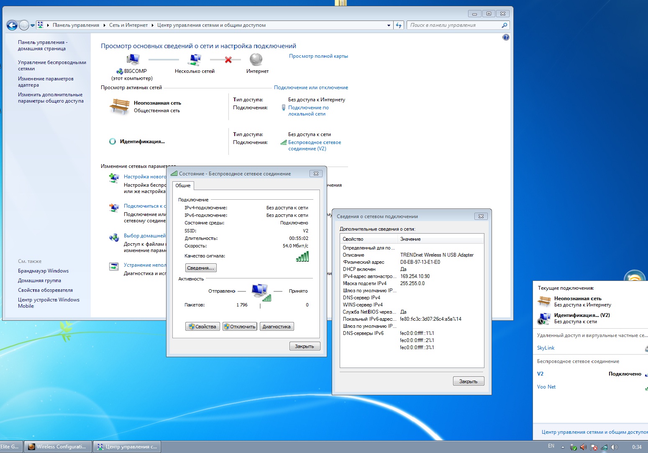Open Просмотр полной карты link
The height and width of the screenshot is (453, 648).
coord(318,56)
